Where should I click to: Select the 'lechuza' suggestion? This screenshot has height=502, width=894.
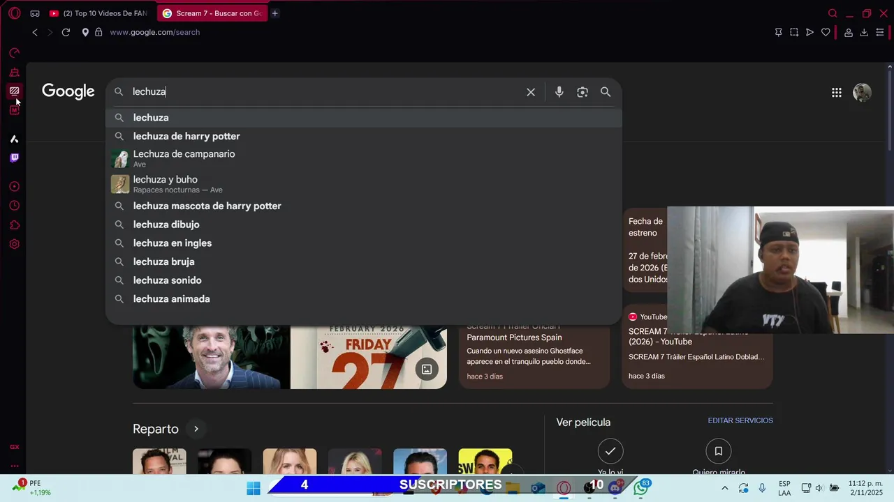[x=363, y=118]
